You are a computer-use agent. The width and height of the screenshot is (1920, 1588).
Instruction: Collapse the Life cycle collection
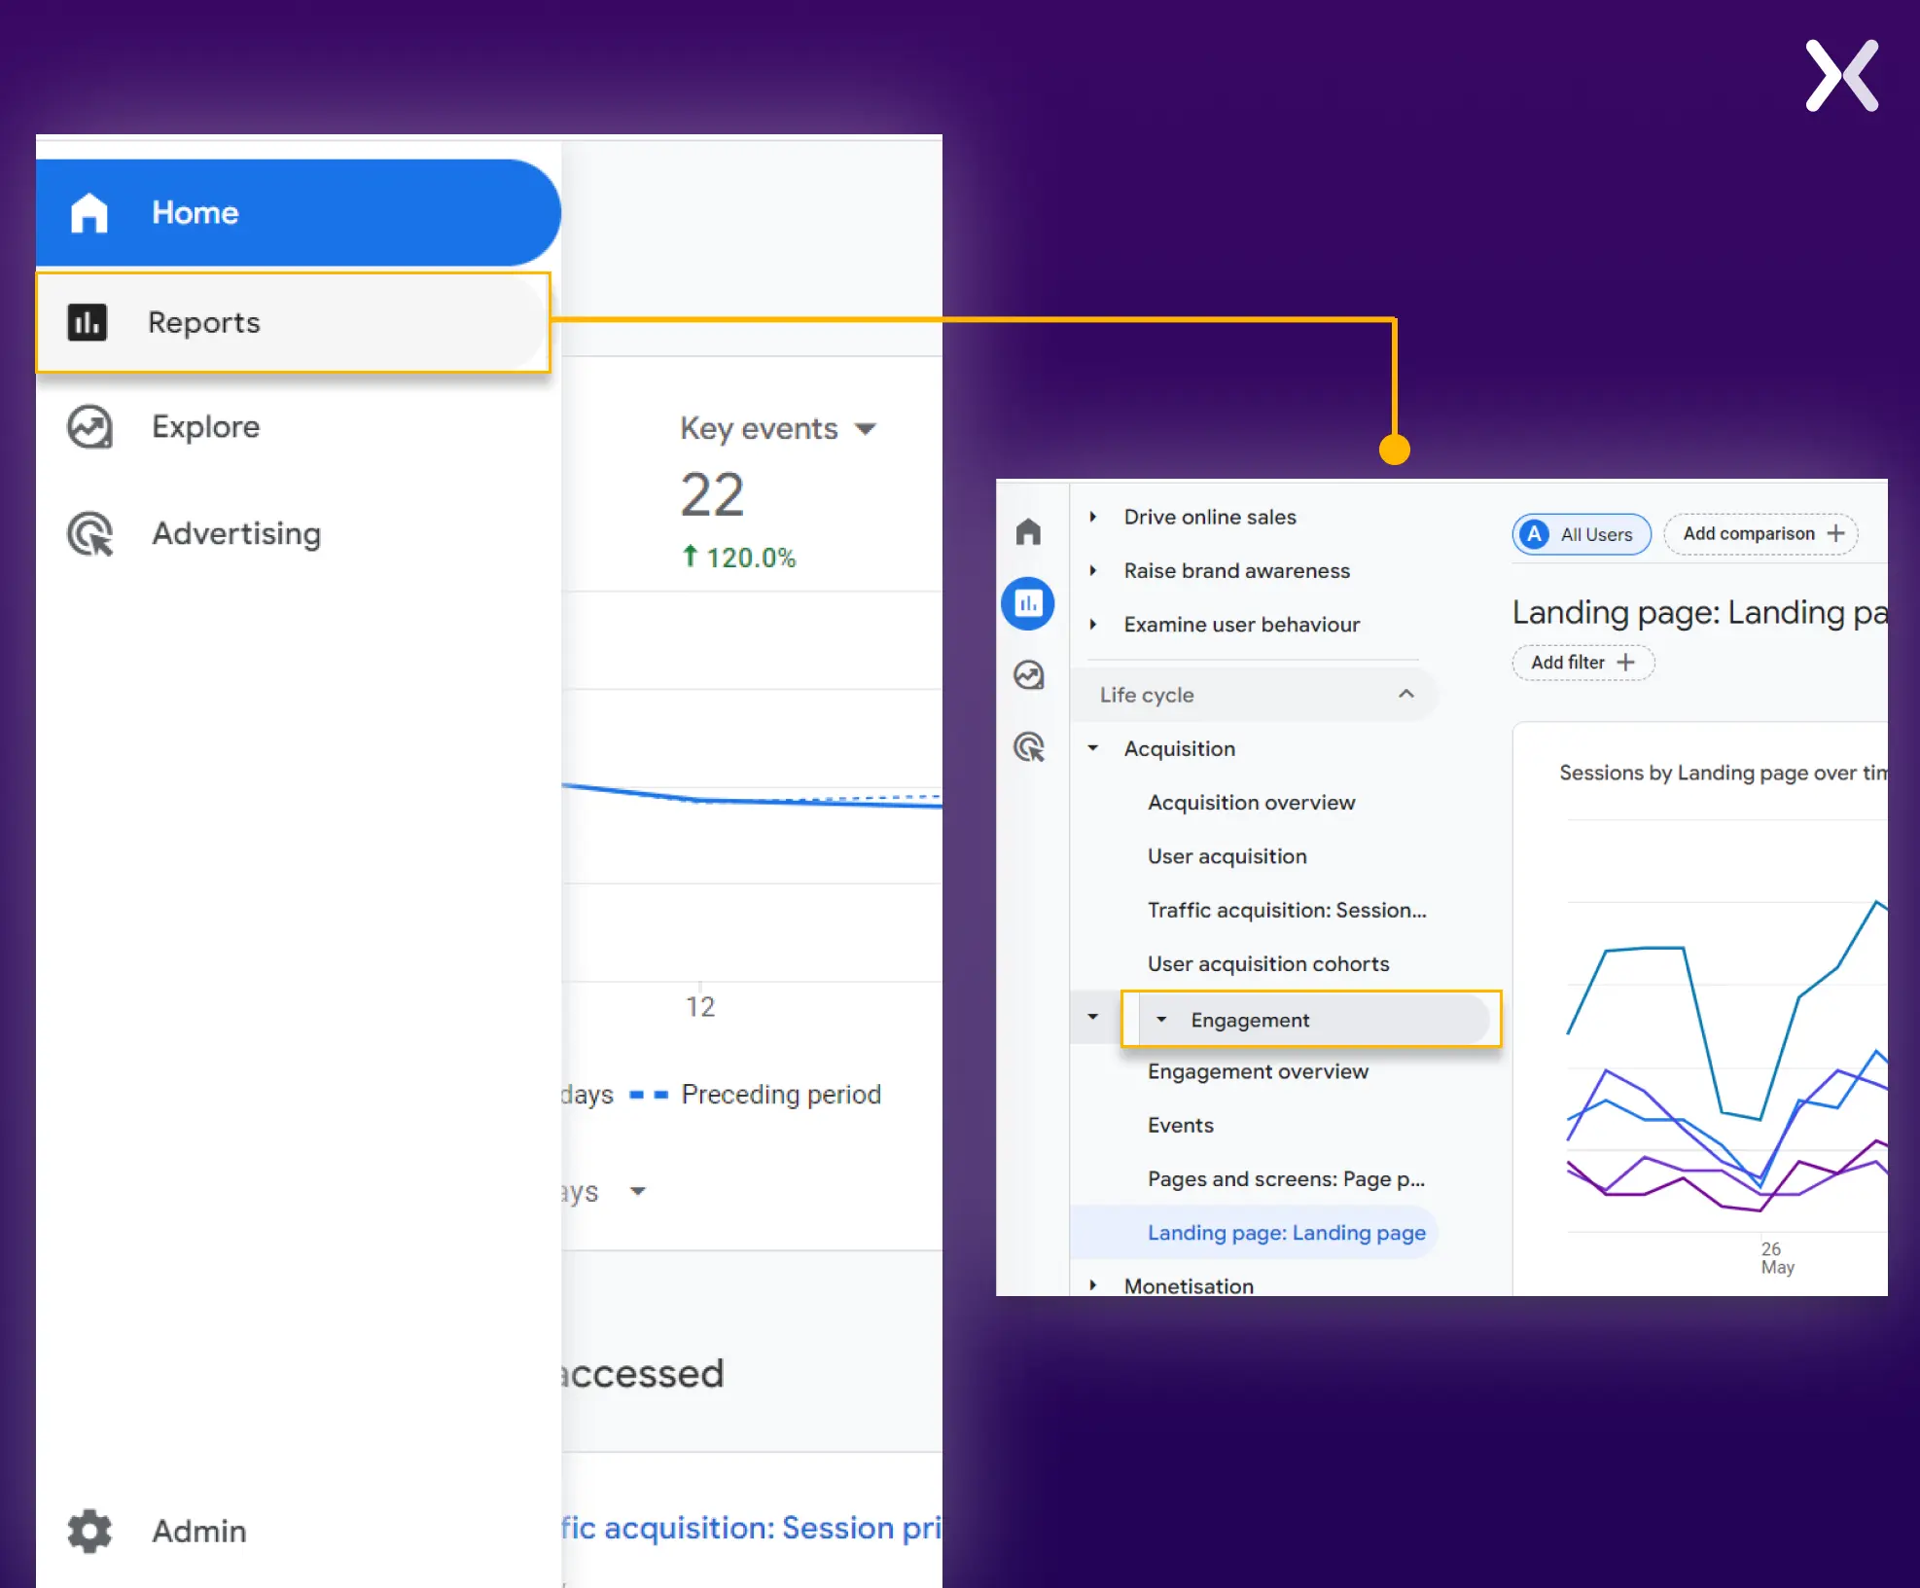[x=1405, y=694]
